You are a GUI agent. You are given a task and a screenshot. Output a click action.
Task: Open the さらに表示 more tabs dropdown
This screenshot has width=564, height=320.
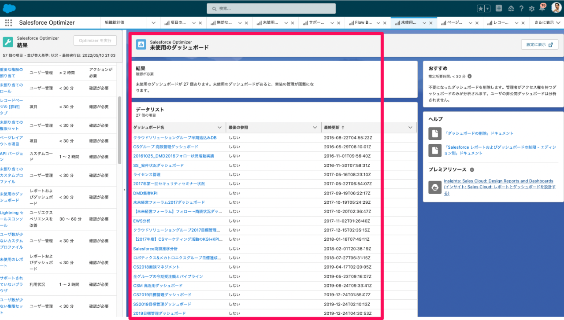pyautogui.click(x=546, y=23)
